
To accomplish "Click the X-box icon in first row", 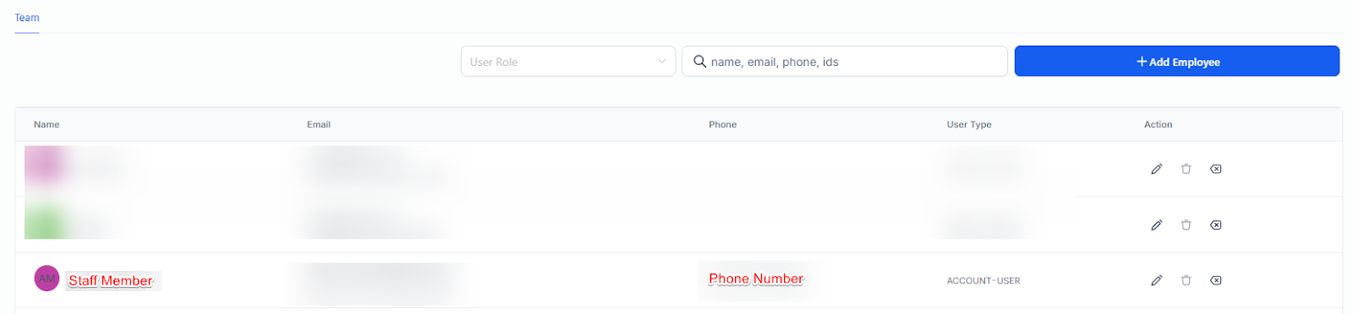I will point(1215,169).
